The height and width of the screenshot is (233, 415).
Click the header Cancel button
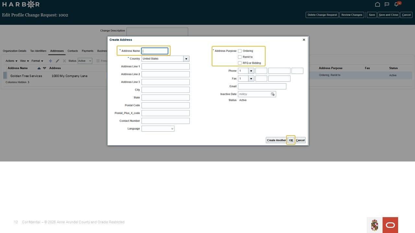[x=406, y=15]
